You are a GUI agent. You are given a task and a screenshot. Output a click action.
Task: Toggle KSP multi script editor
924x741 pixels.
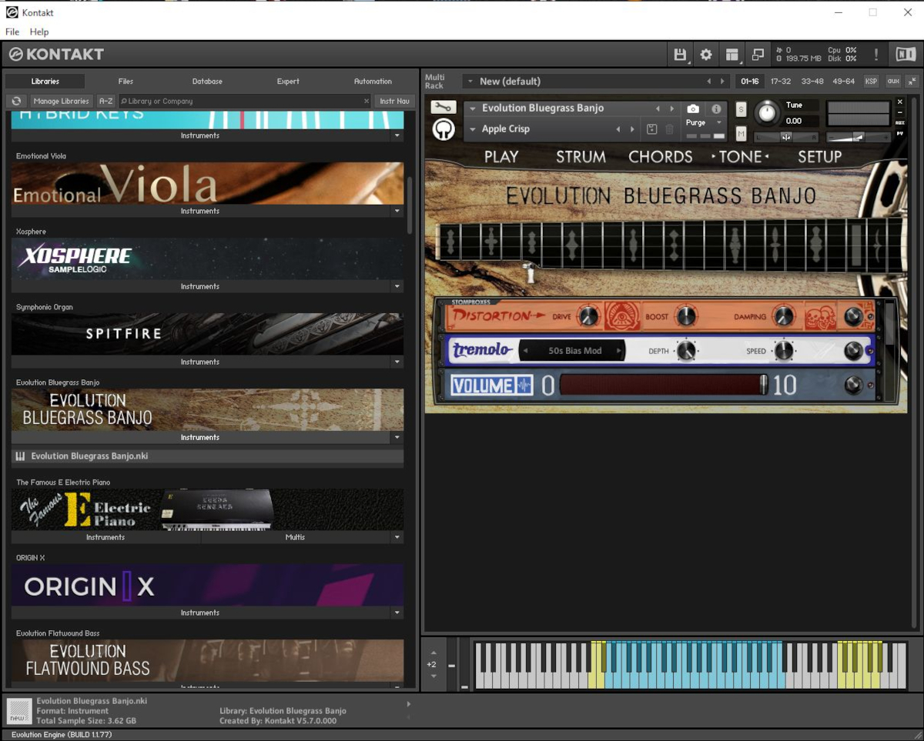[x=871, y=81]
